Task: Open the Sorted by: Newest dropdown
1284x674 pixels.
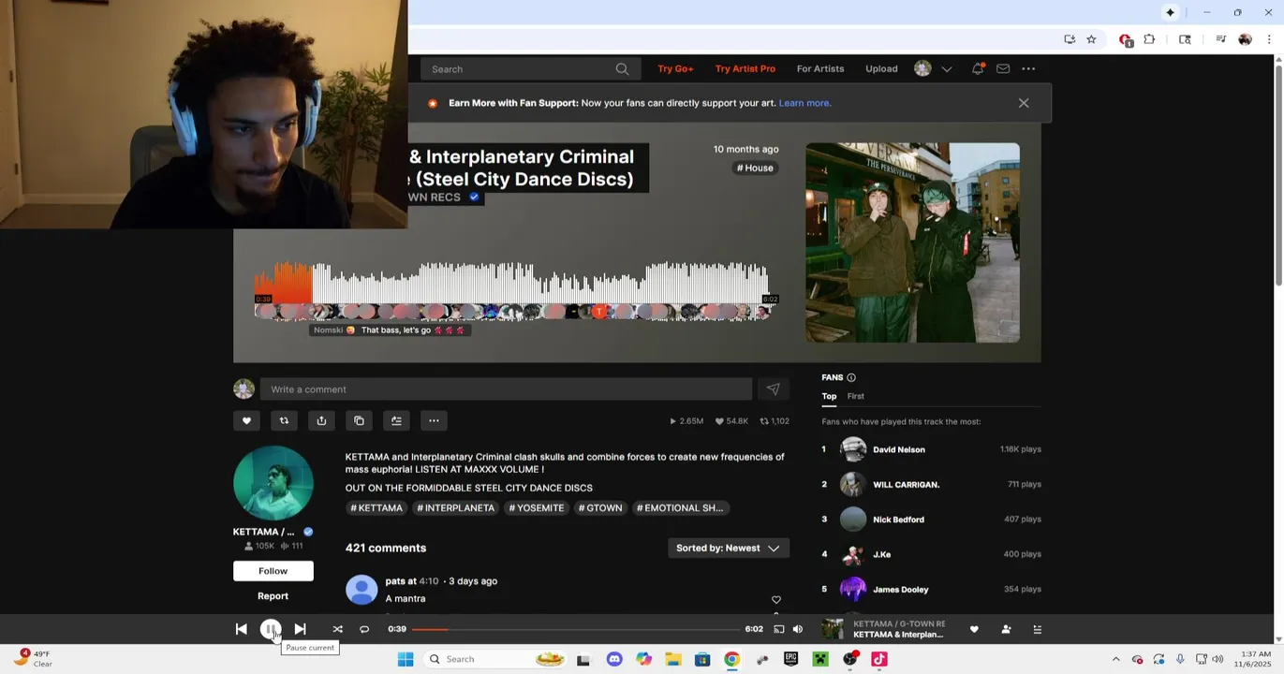Action: pyautogui.click(x=728, y=548)
